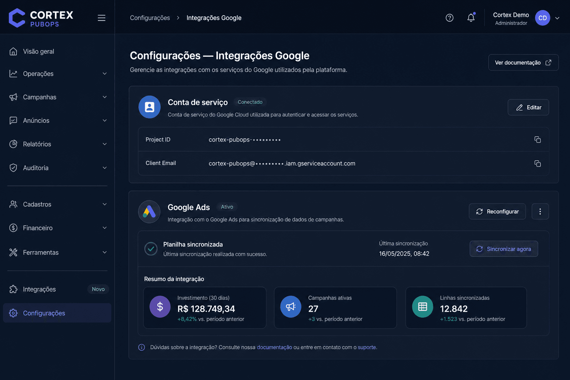Open the notifications bell
570x380 pixels.
point(471,17)
